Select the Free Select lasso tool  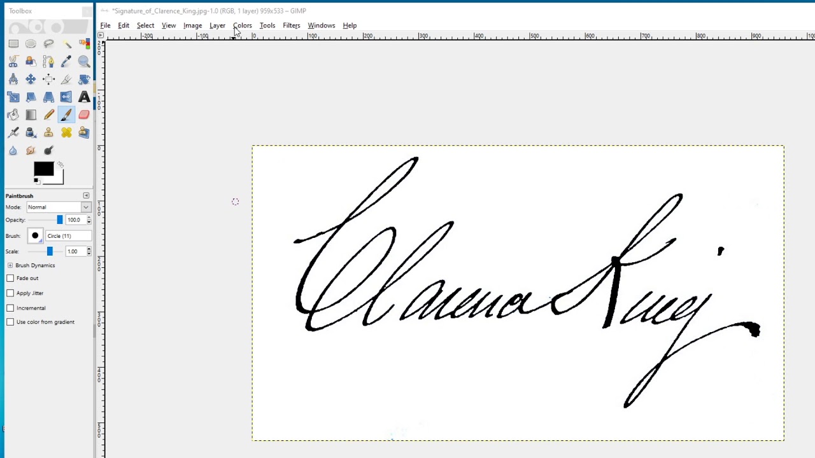click(x=48, y=44)
